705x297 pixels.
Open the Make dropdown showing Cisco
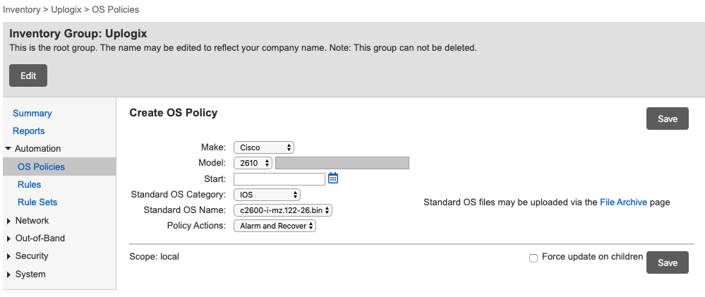263,147
